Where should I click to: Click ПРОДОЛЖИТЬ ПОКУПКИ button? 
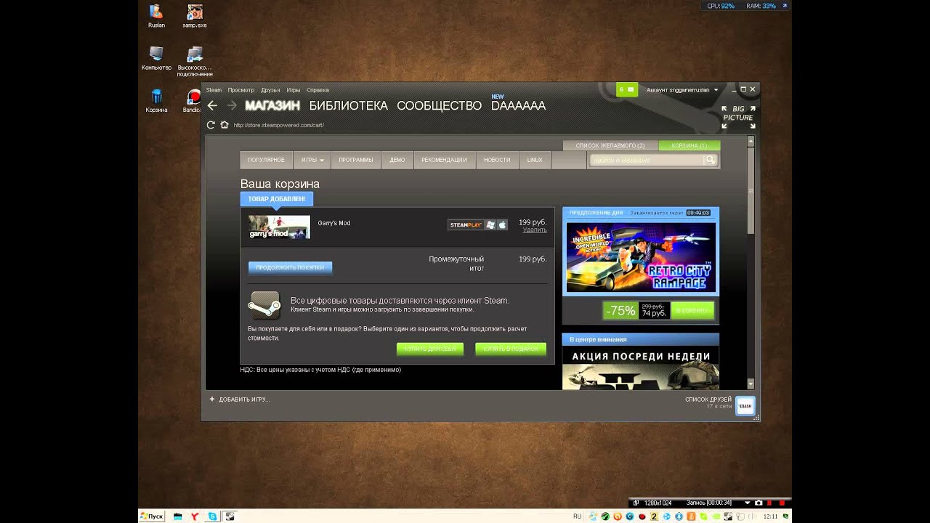[x=290, y=267]
